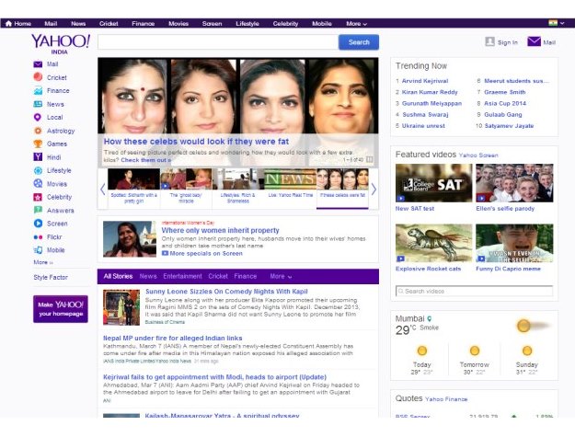Viewport: 575px width, 437px height.
Task: Open Sunny Leone Sizzles On Comedy Nights headline
Action: click(226, 292)
